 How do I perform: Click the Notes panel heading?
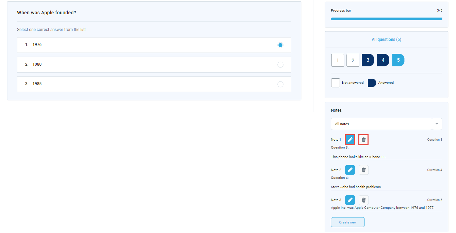(336, 110)
